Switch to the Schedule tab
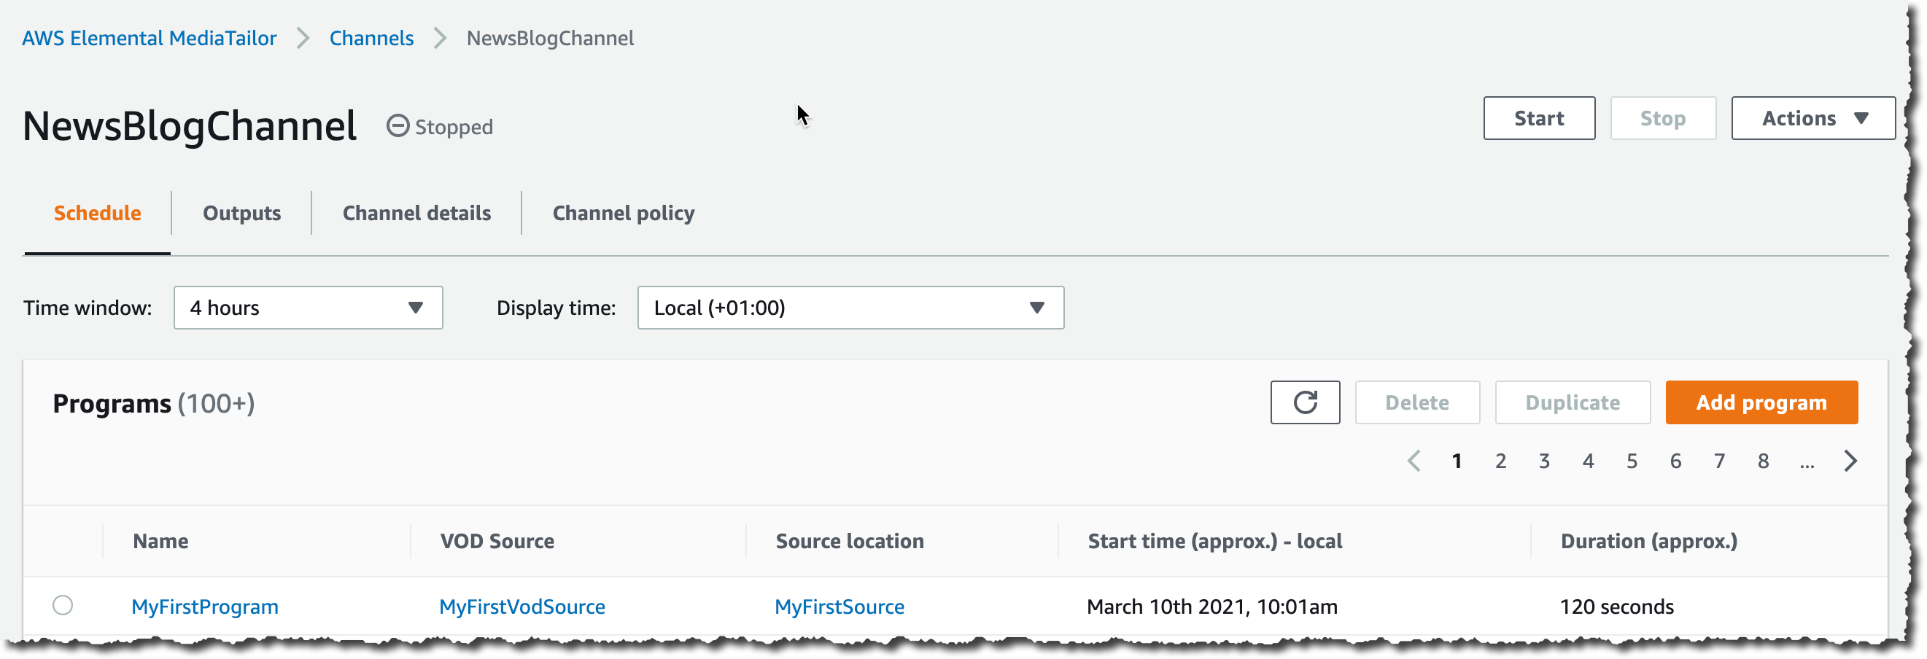The height and width of the screenshot is (659, 1927). 97,213
